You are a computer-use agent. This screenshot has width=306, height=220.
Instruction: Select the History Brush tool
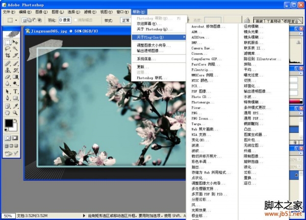(x=15, y=70)
